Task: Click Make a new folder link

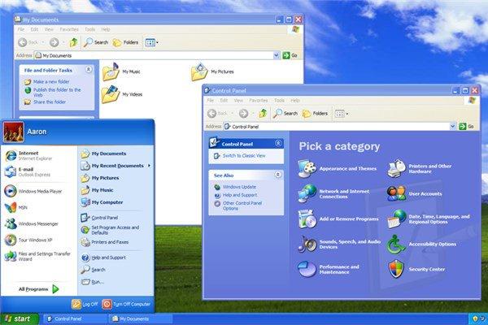Action: point(51,81)
